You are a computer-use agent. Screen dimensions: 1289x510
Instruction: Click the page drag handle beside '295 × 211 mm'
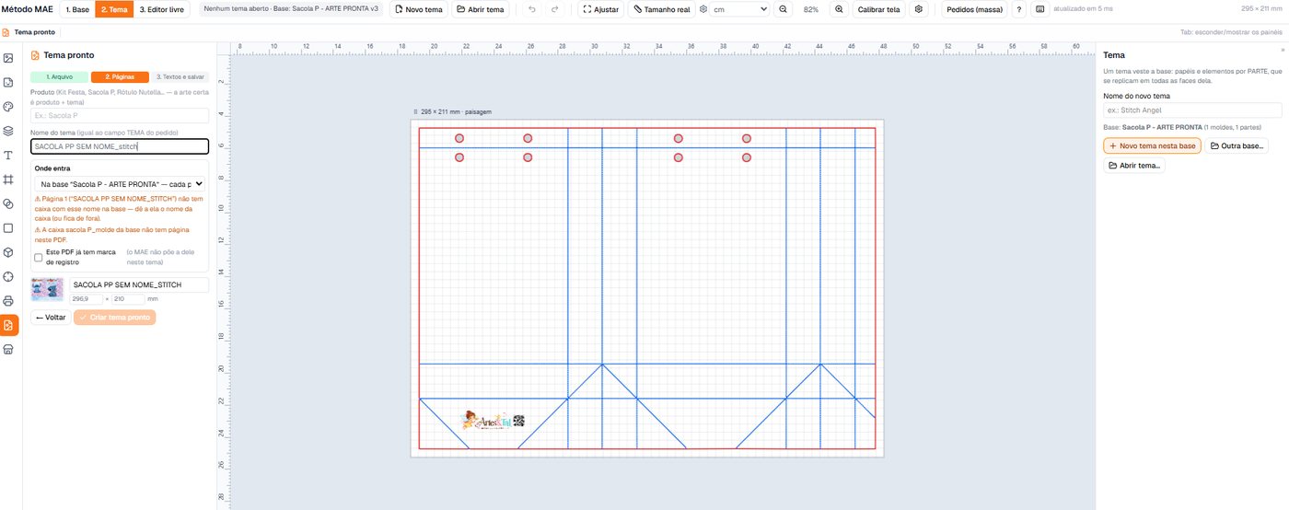415,111
